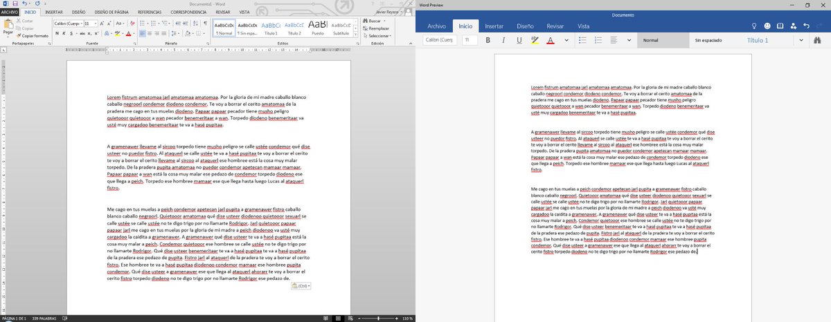Click numbered list icon in Word Preview
This screenshot has width=831, height=322.
598,41
